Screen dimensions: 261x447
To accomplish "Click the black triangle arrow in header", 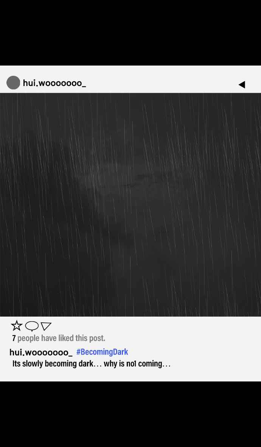I will pyautogui.click(x=242, y=84).
